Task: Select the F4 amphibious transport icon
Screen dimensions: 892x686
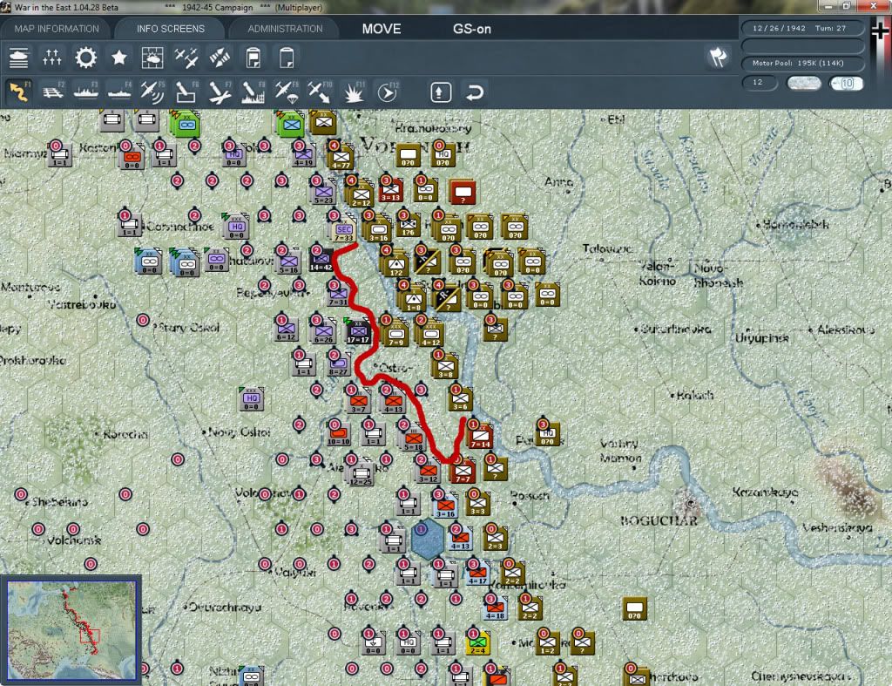Action: 118,92
